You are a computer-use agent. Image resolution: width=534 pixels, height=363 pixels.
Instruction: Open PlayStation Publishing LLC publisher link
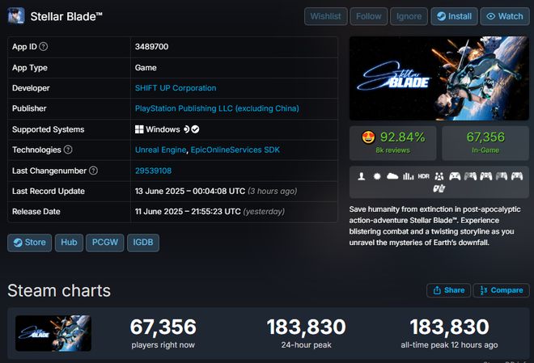click(x=217, y=108)
